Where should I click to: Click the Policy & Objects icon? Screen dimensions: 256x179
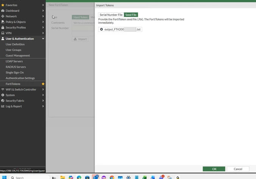tap(3, 22)
